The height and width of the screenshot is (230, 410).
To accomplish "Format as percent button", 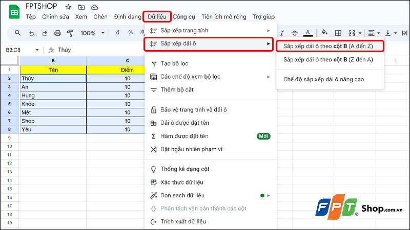I will coord(131,33).
